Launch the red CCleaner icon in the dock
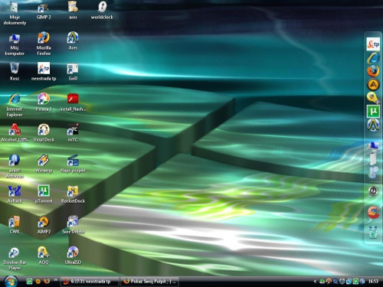This screenshot has height=287, width=383. point(373,212)
